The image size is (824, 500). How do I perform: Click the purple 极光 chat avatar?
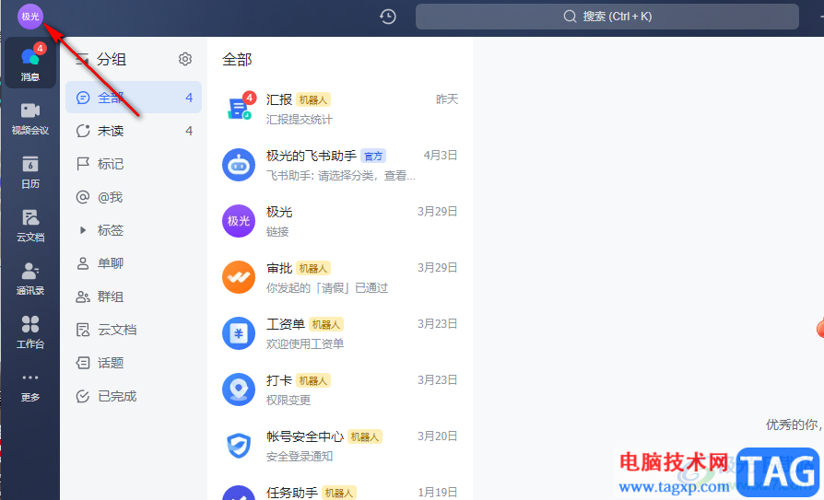(x=239, y=221)
